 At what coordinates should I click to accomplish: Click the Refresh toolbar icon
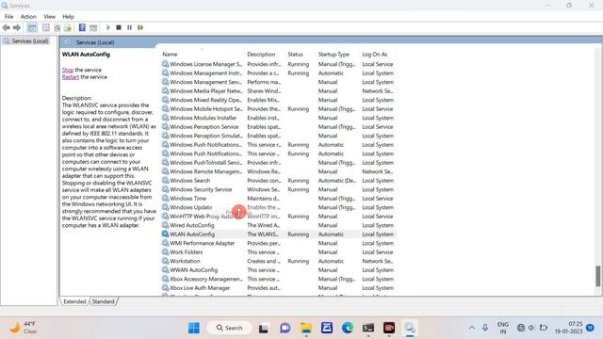coord(57,27)
